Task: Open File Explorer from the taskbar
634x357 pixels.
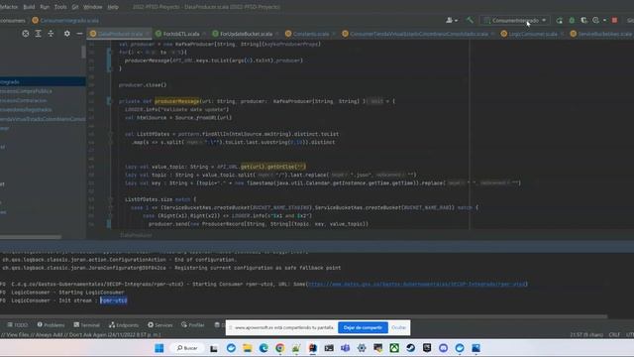Action: click(248, 348)
